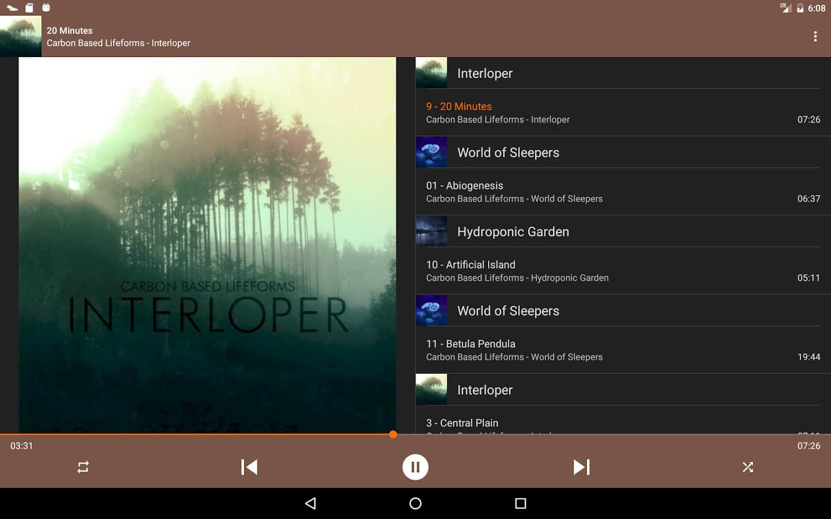Skip to the next track

click(x=581, y=467)
